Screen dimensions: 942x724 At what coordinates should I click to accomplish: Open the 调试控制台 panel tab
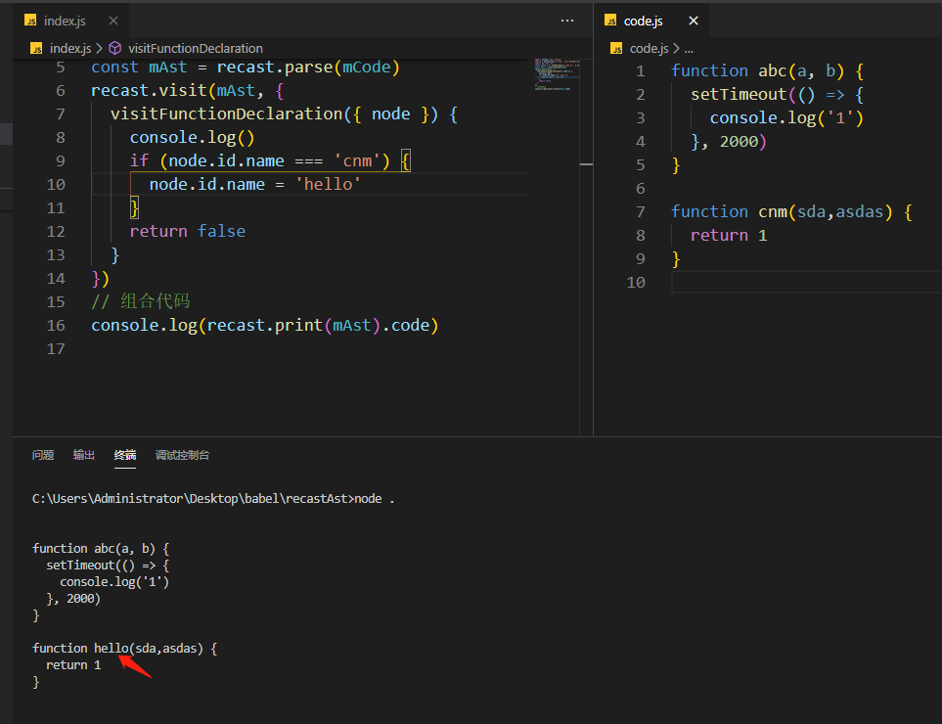(x=182, y=455)
